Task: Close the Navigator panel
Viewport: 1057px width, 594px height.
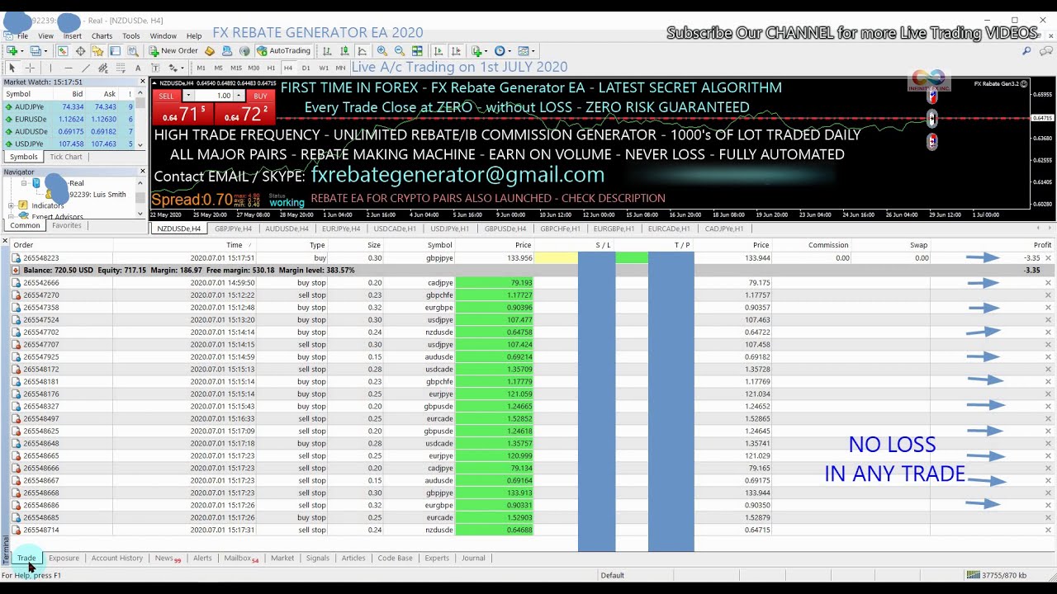Action: coord(142,172)
